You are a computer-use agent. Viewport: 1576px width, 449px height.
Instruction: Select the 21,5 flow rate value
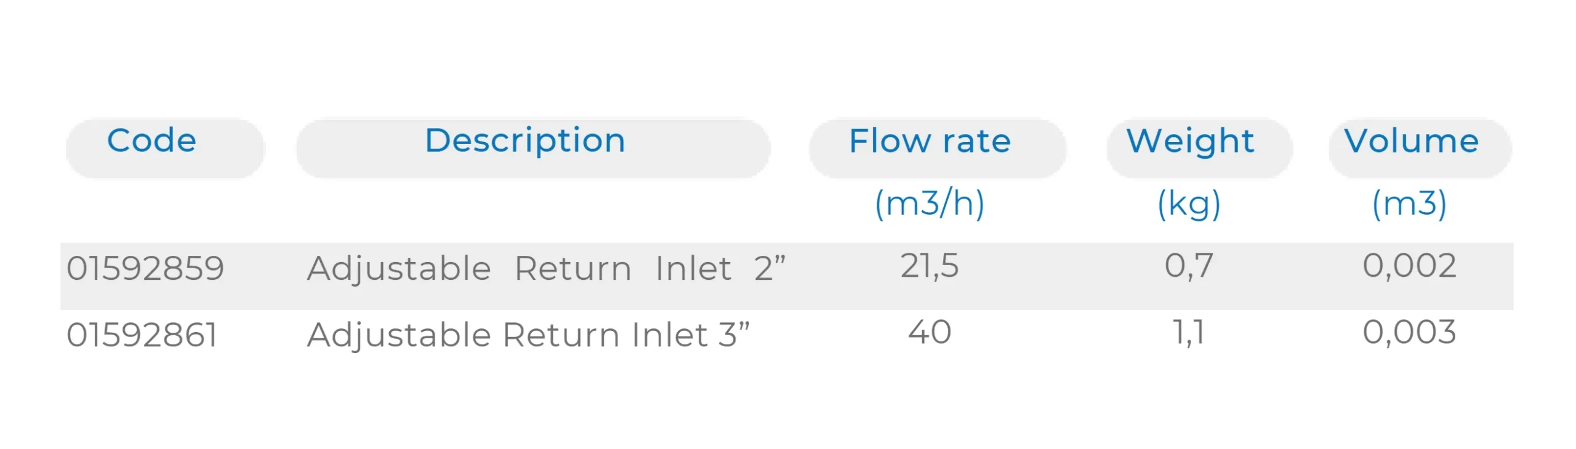pos(930,266)
